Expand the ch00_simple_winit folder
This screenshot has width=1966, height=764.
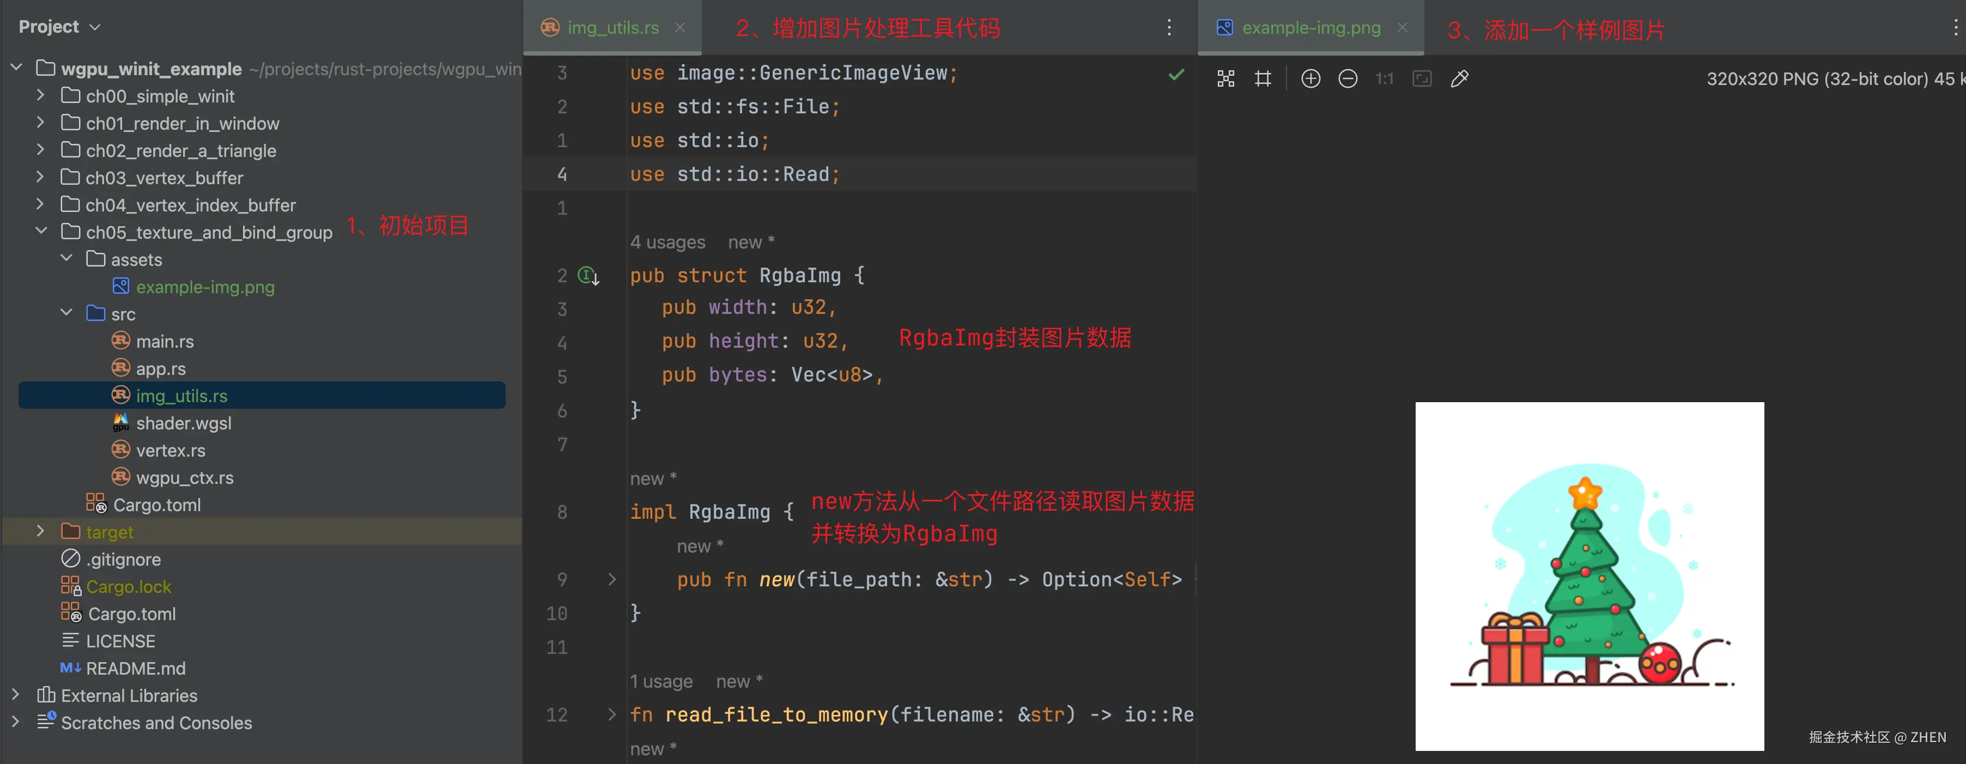pyautogui.click(x=40, y=95)
